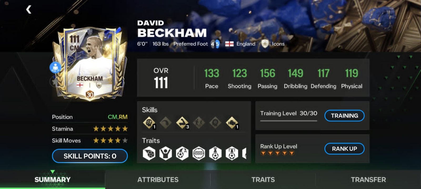The width and height of the screenshot is (421, 189).
Task: Open the SKILL POINTS: 0 button
Action: point(90,156)
